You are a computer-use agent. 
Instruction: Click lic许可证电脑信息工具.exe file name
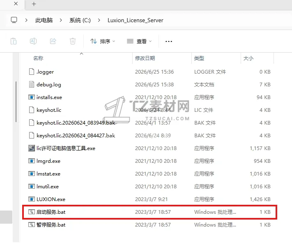coord(66,148)
